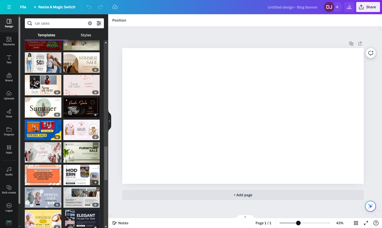Select the Basics Collection 50% template
This screenshot has width=382, height=228.
point(43,63)
